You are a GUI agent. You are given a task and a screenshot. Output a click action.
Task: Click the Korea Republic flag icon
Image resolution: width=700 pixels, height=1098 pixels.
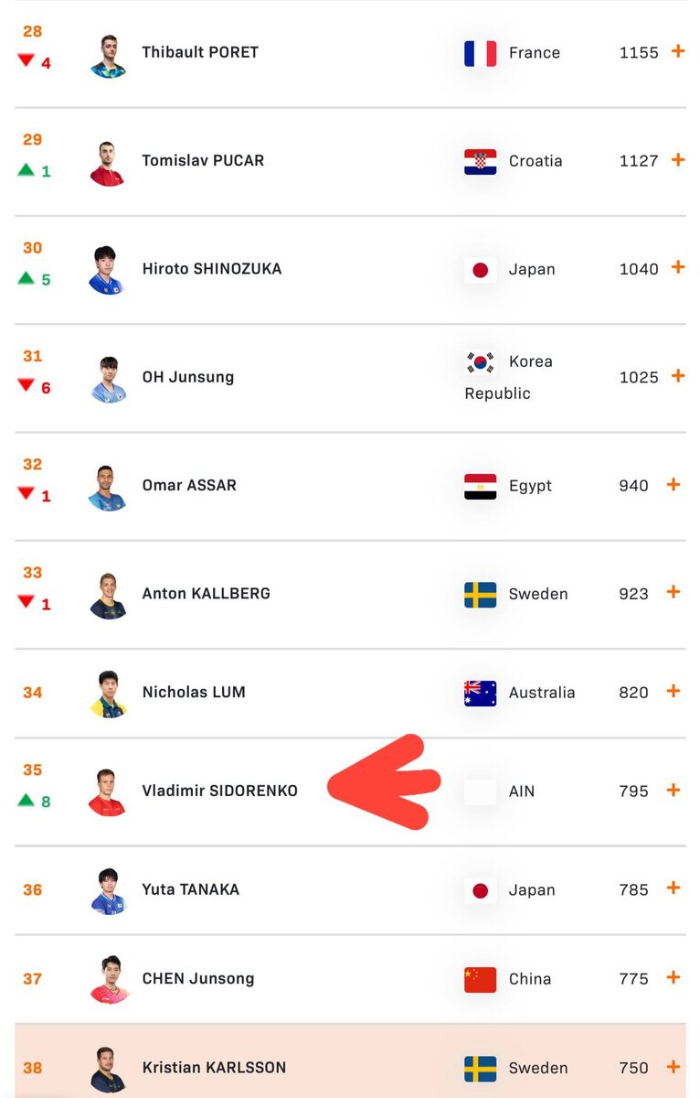[480, 362]
